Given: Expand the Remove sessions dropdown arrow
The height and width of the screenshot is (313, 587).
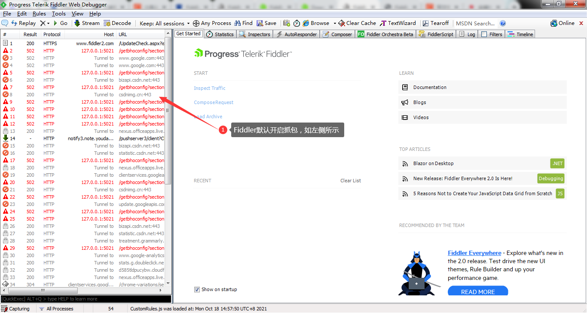Looking at the screenshot, I should click(x=49, y=23).
